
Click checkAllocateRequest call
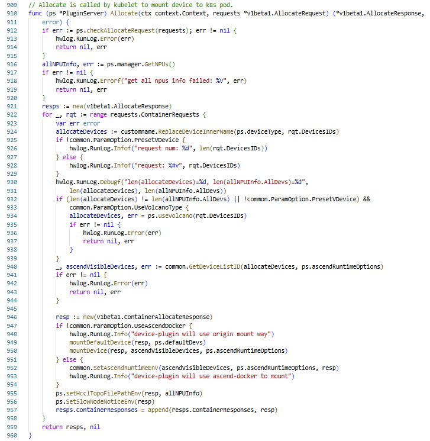tap(121, 30)
